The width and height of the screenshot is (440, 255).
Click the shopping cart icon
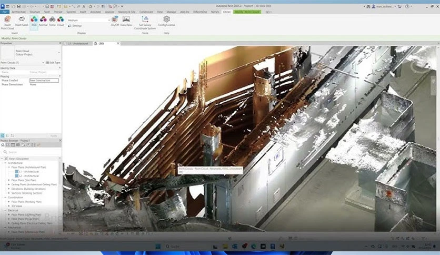(x=399, y=6)
